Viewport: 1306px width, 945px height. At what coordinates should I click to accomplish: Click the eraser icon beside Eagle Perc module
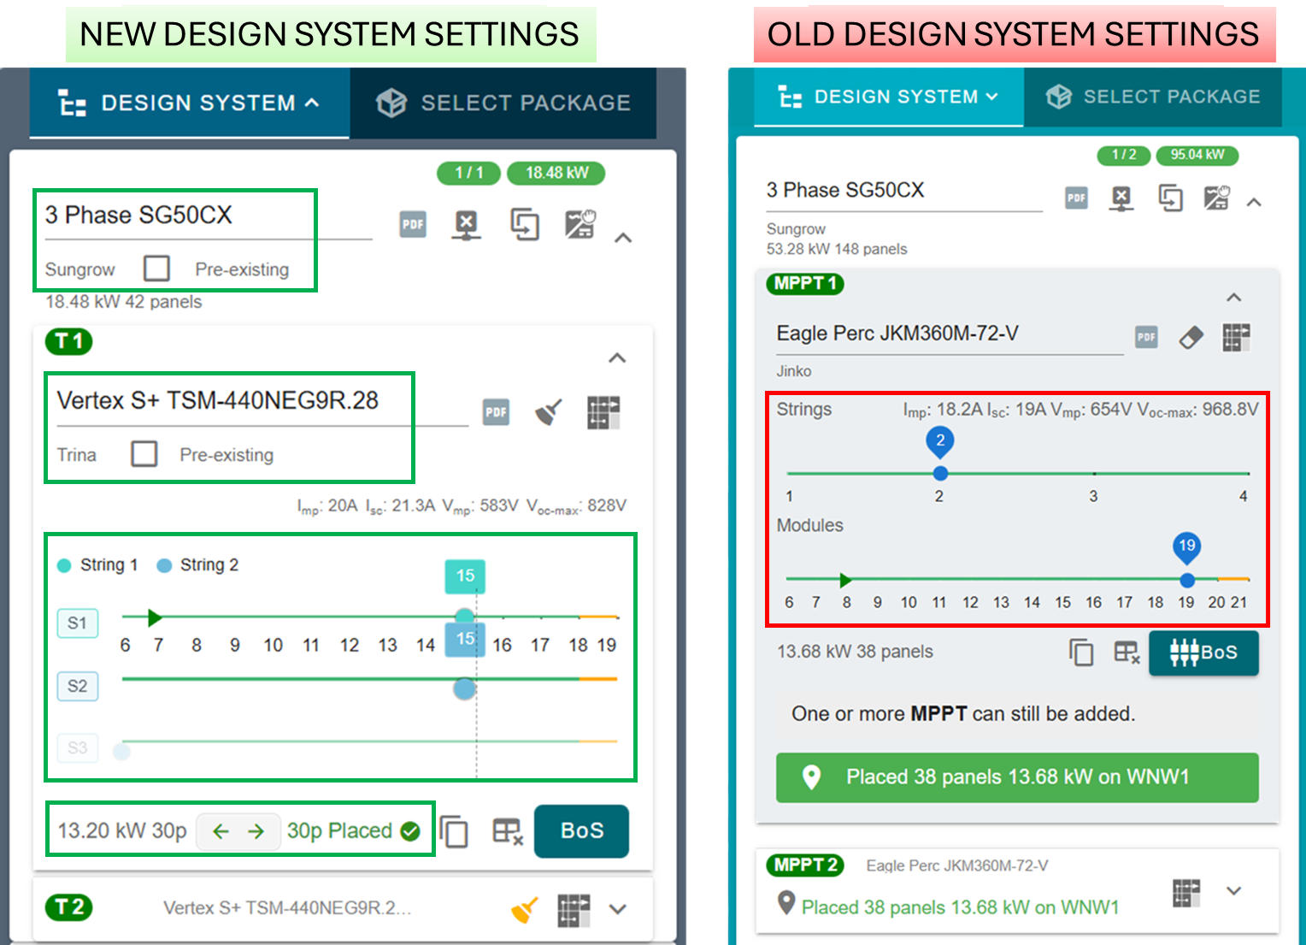[x=1191, y=337]
